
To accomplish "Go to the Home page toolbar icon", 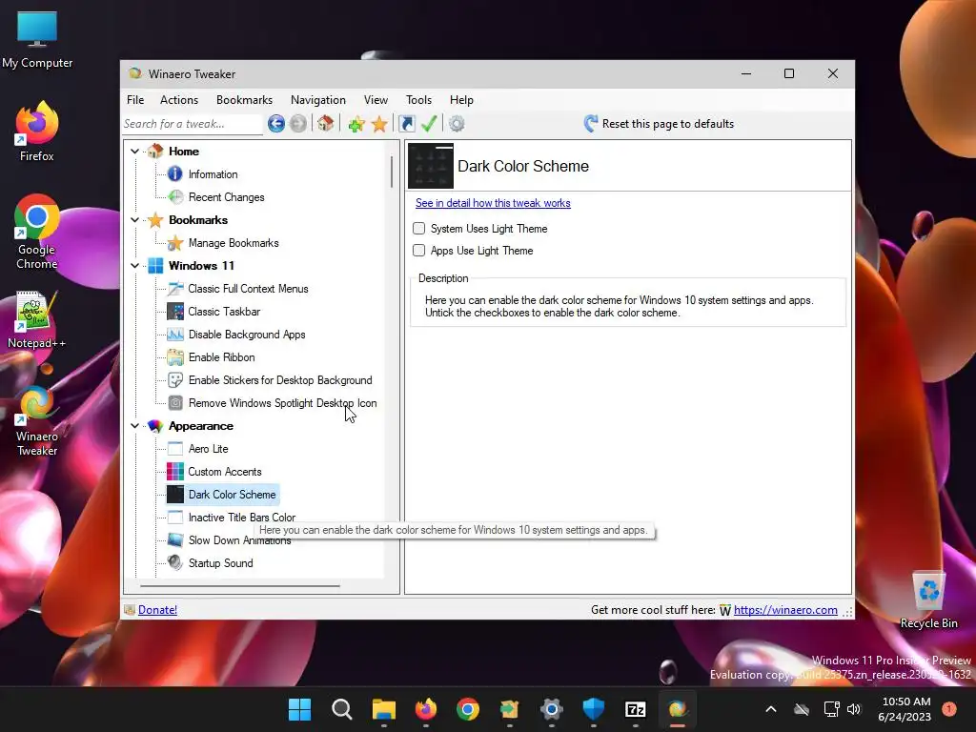I will [x=325, y=123].
